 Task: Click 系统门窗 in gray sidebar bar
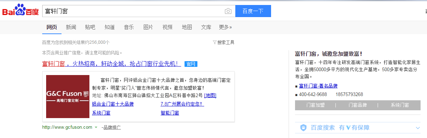[x=400, y=105]
